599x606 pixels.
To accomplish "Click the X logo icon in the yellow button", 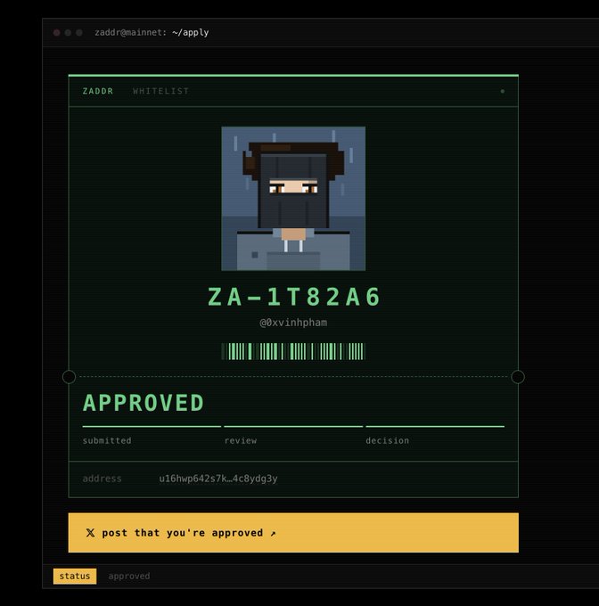I will (90, 533).
